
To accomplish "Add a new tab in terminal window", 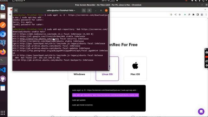I will click(x=16, y=10).
